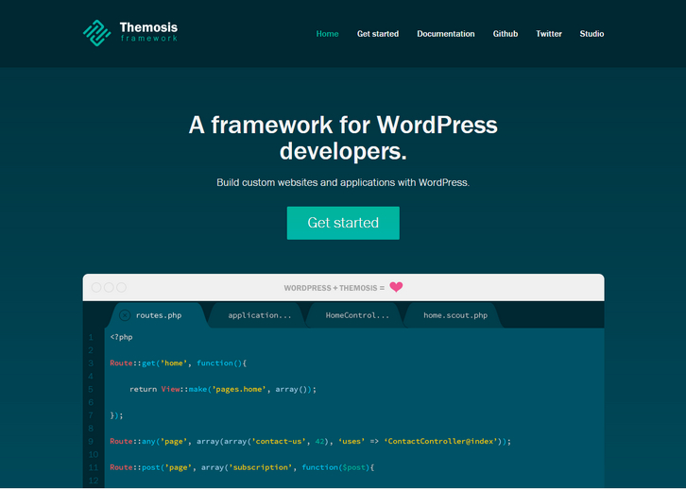Open Get started in top navigation
Image resolution: width=686 pixels, height=489 pixels.
click(377, 34)
